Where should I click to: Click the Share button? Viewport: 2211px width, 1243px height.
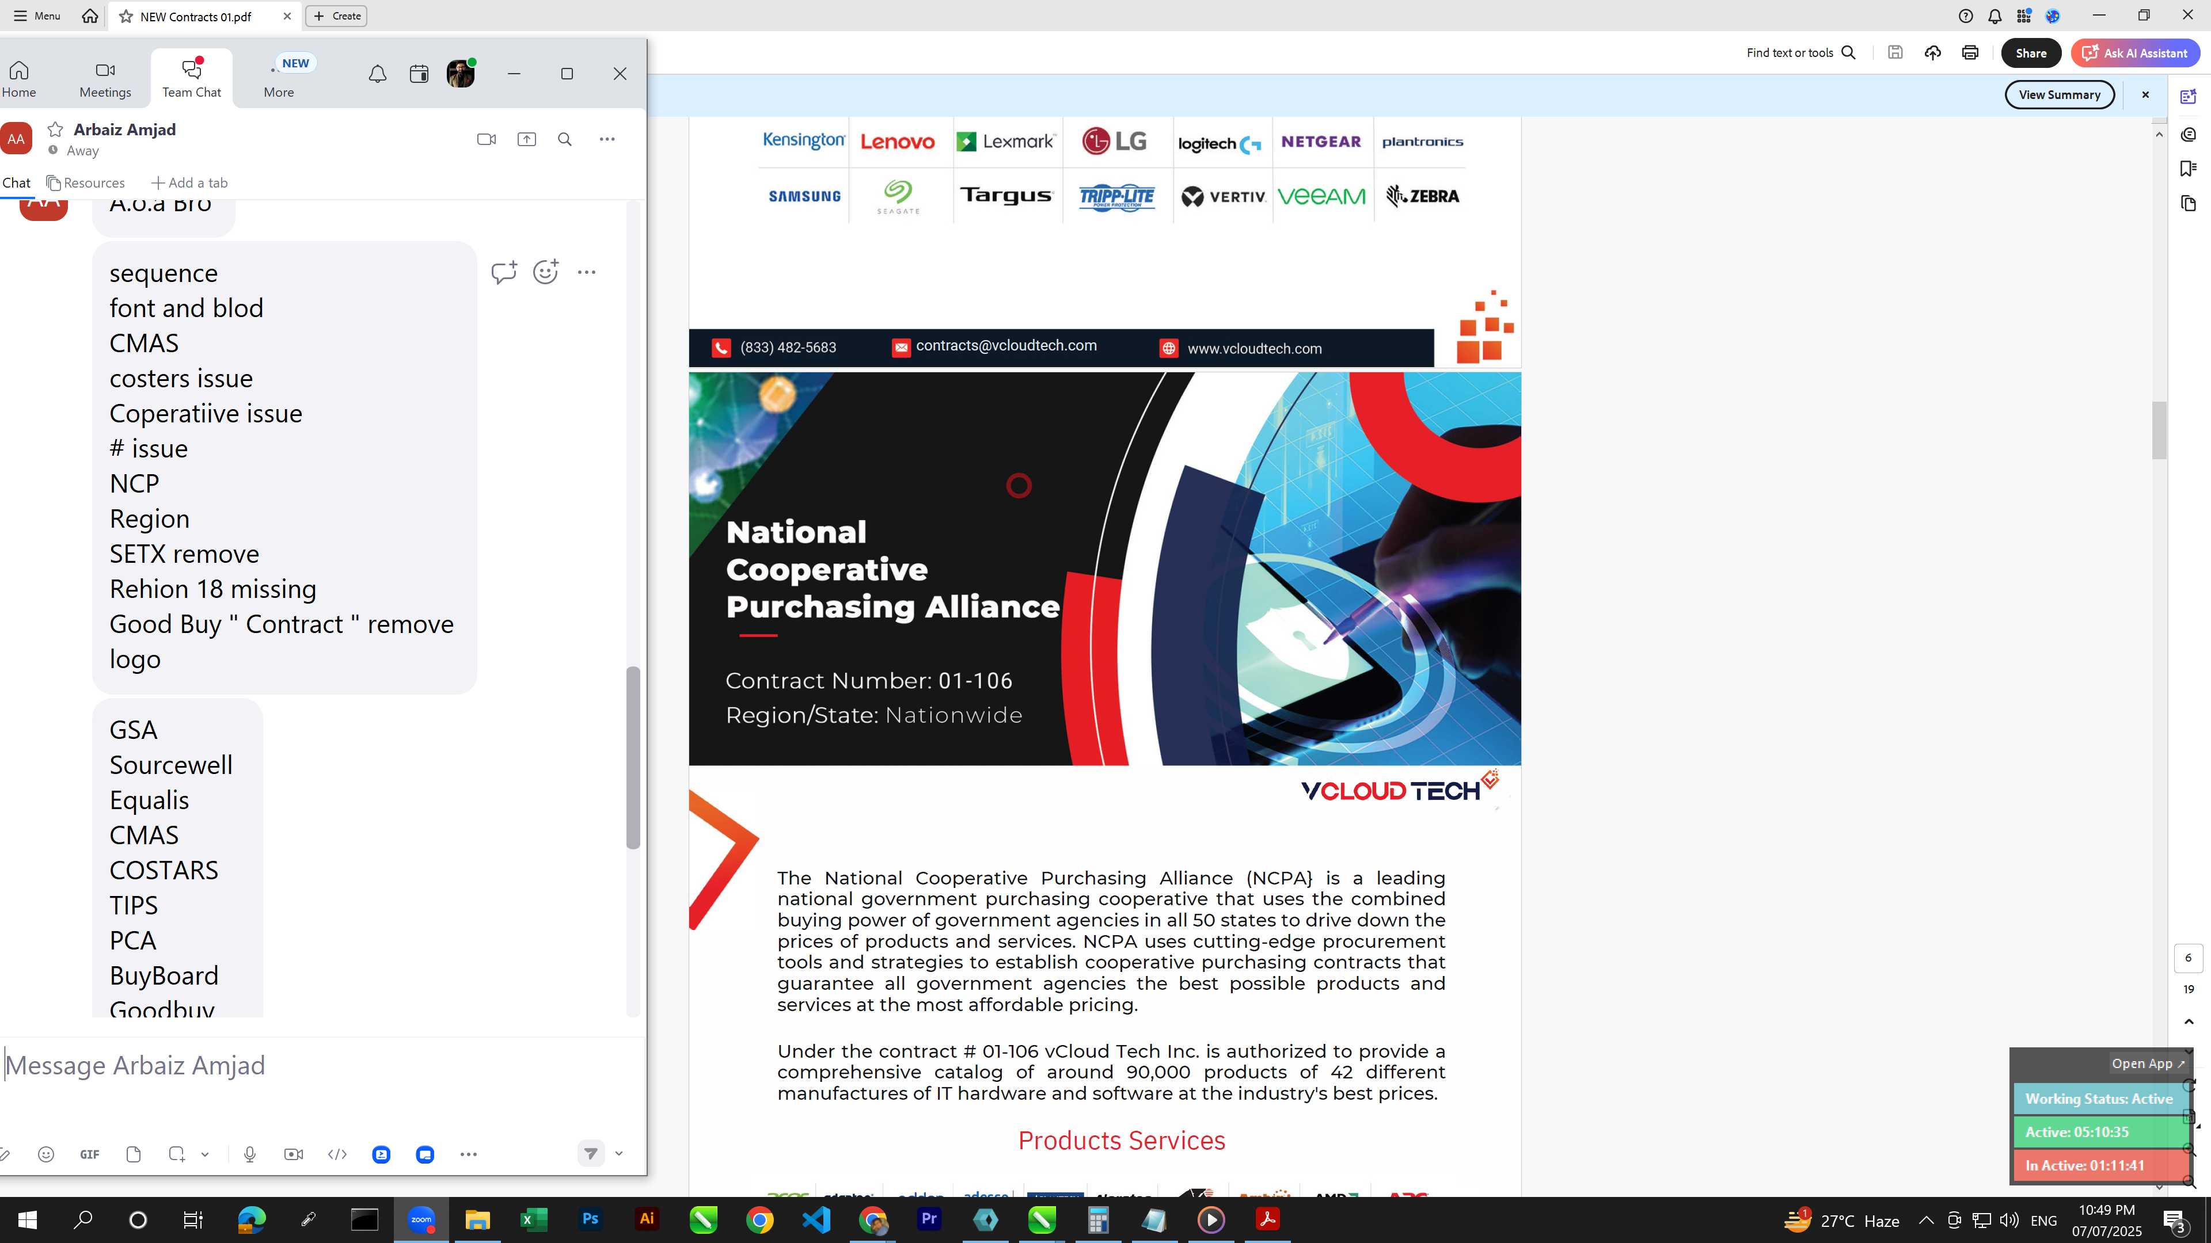click(2031, 53)
